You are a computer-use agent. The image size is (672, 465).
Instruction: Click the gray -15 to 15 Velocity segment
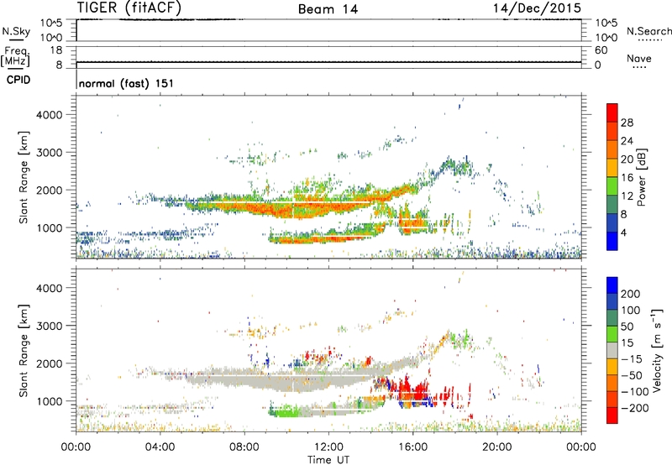[x=612, y=350]
